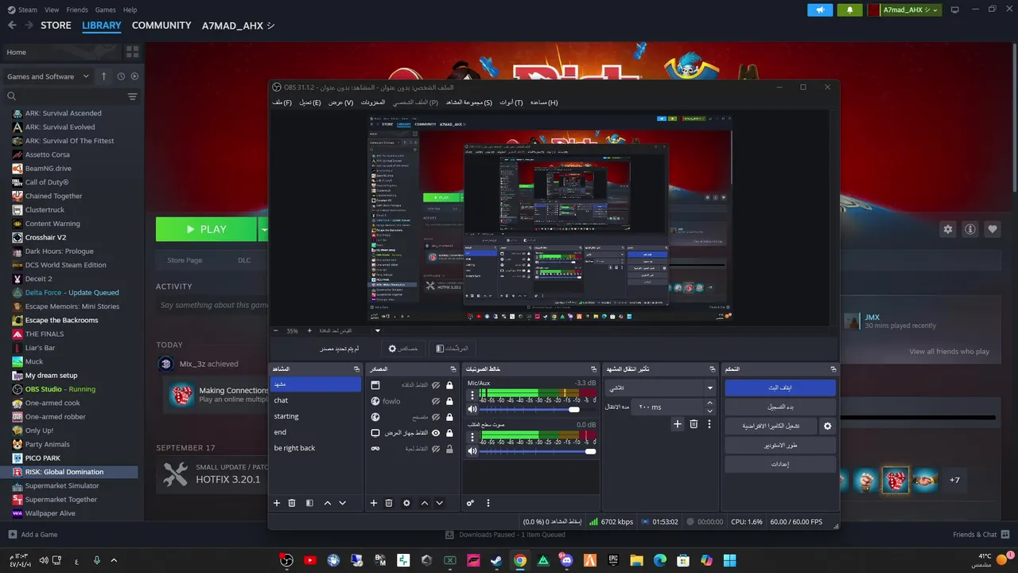Open View all friends who play link
Image resolution: width=1018 pixels, height=573 pixels.
(x=949, y=352)
